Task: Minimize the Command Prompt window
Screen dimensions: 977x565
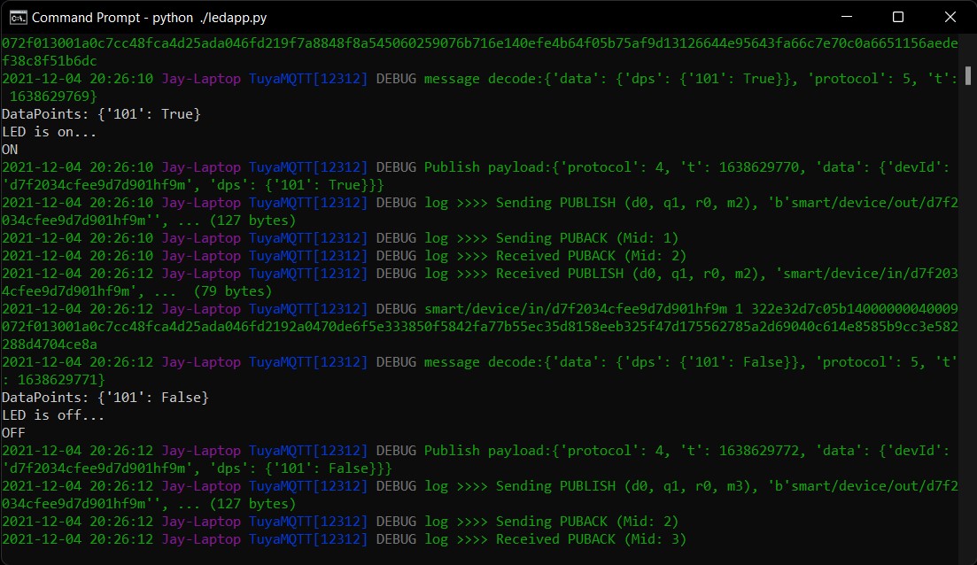Action: [x=846, y=17]
